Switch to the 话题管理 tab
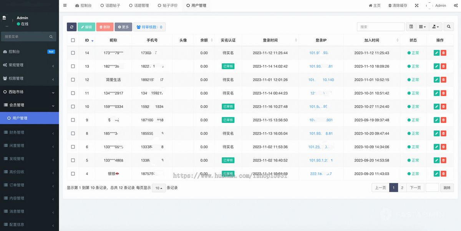This screenshot has width=461, height=231. click(x=139, y=5)
